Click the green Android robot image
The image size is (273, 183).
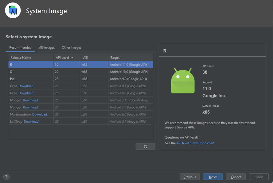coord(183,81)
